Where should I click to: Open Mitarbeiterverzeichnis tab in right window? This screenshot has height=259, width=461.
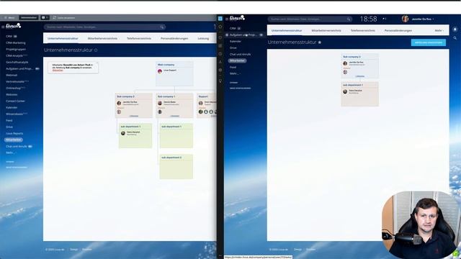click(x=326, y=30)
